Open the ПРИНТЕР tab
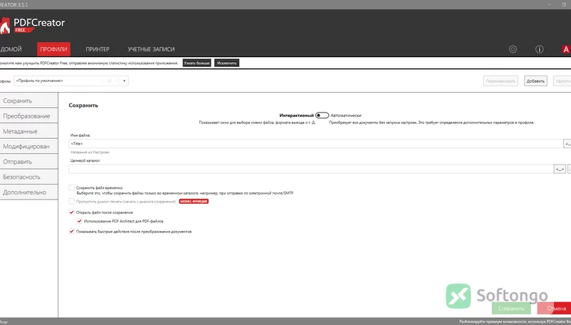 coord(98,49)
